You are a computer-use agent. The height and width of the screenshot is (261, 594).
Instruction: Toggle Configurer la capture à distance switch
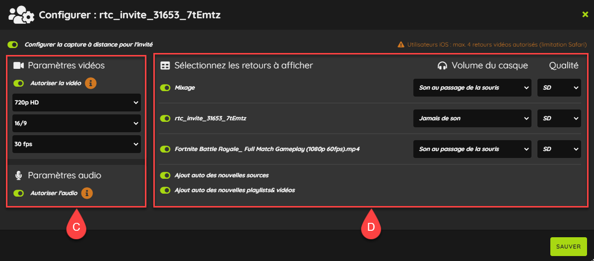tap(13, 45)
